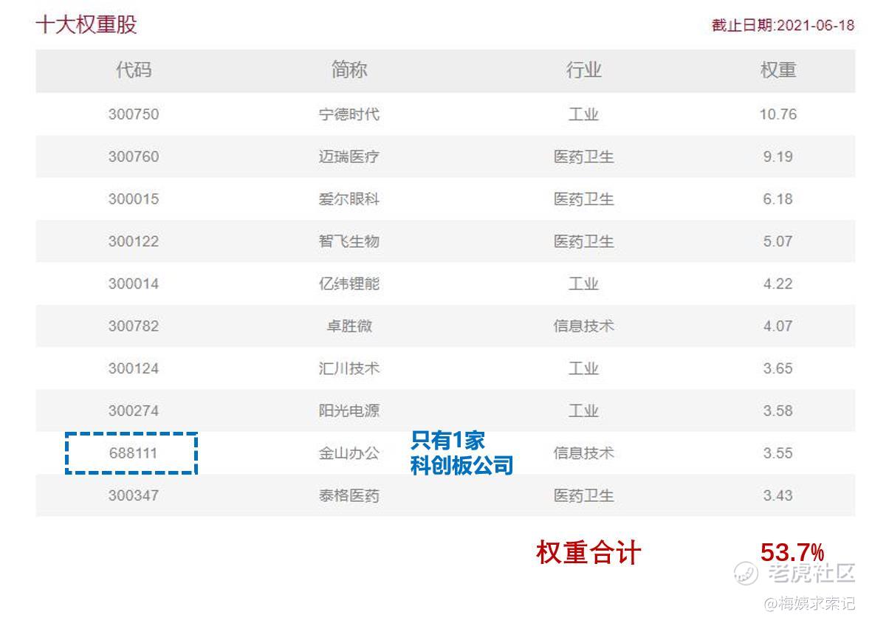This screenshot has height=623, width=872.
Task: Click 工业 in the 阳光电源 row
Action: pyautogui.click(x=583, y=411)
